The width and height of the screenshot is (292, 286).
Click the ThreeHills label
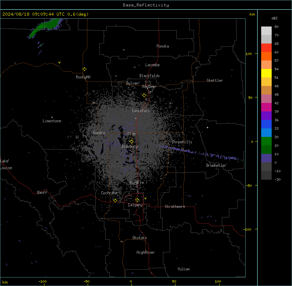(x=182, y=142)
